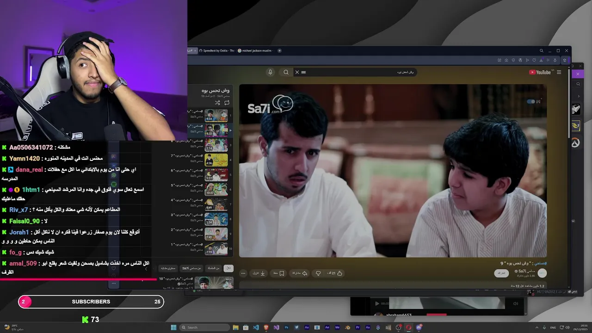The height and width of the screenshot is (333, 592).
Task: Click the YouTube voice search microphone
Action: pyautogui.click(x=271, y=72)
